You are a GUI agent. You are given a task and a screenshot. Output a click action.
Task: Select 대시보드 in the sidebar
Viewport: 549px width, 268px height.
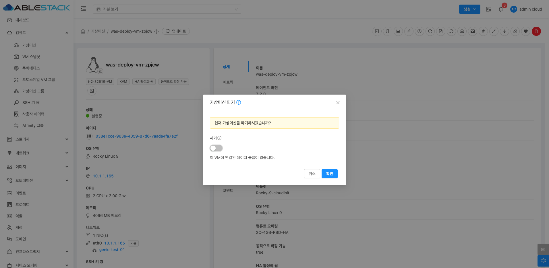[x=22, y=20]
